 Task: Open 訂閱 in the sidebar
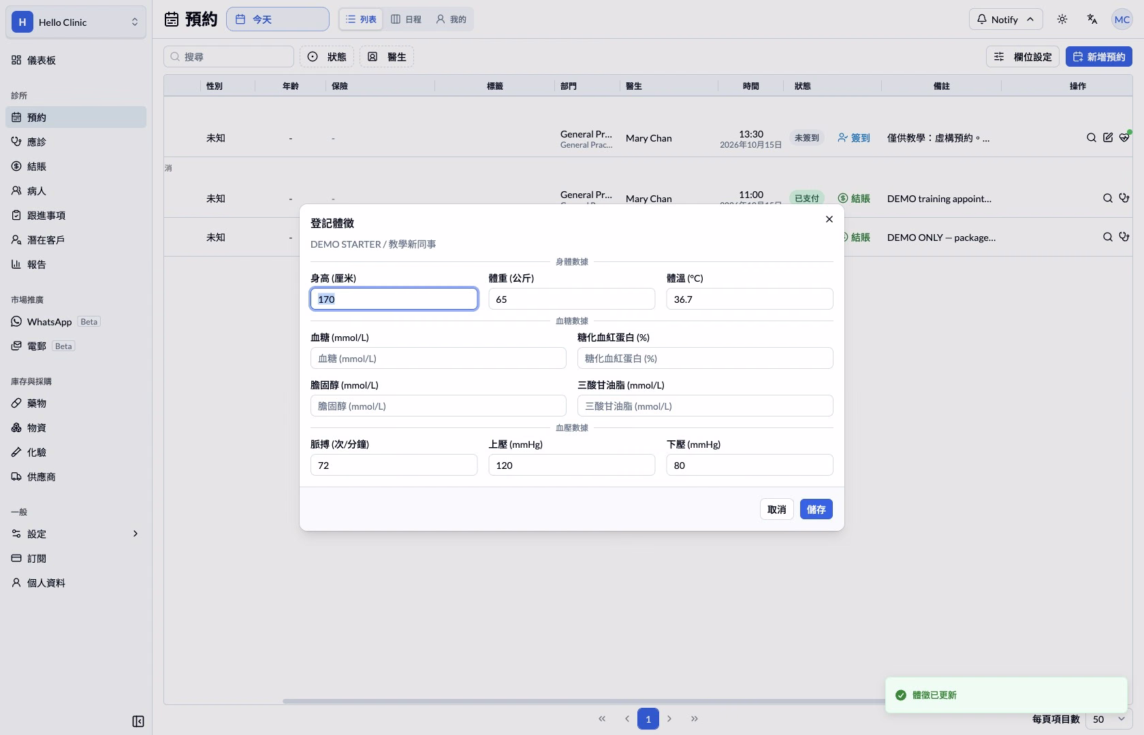(76, 558)
